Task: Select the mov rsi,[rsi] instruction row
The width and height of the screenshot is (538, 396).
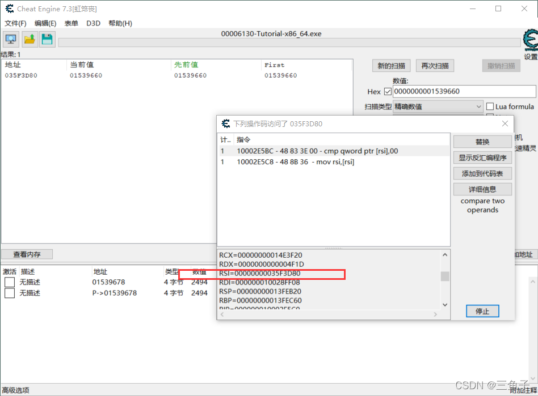Action: pos(334,161)
